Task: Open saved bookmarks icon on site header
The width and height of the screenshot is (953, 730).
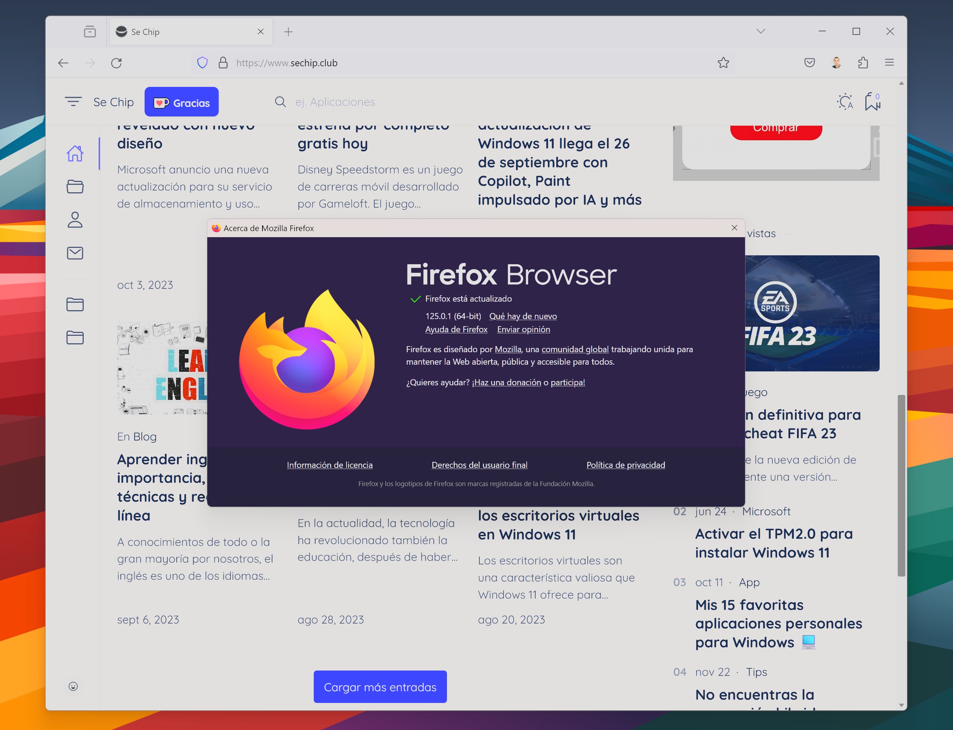Action: click(x=872, y=102)
